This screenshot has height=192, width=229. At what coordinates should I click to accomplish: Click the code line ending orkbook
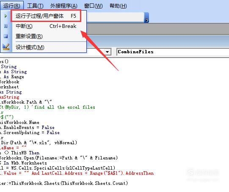click(x=9, y=82)
